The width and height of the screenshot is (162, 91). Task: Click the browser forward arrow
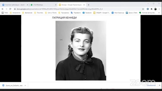coord(6,9)
